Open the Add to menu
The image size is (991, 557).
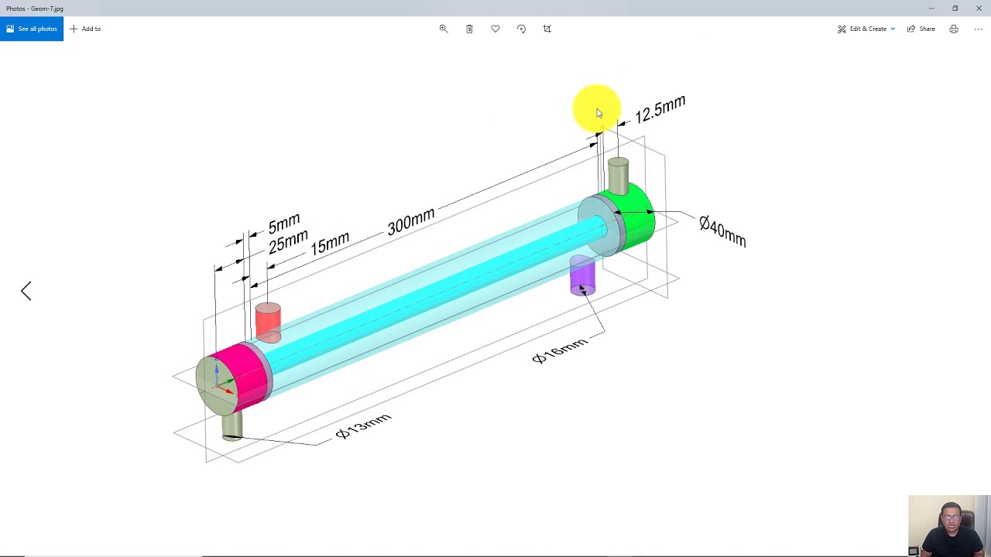pos(85,29)
